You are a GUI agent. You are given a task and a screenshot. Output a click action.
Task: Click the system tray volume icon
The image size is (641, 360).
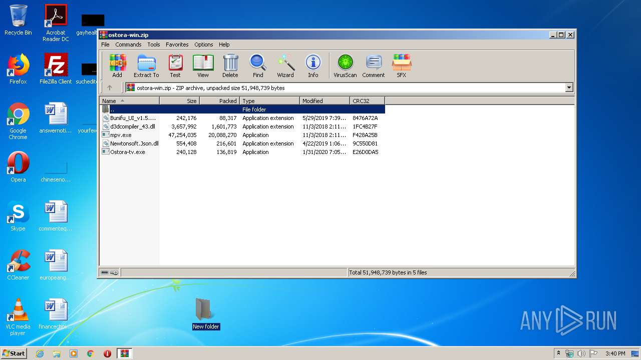coord(581,353)
